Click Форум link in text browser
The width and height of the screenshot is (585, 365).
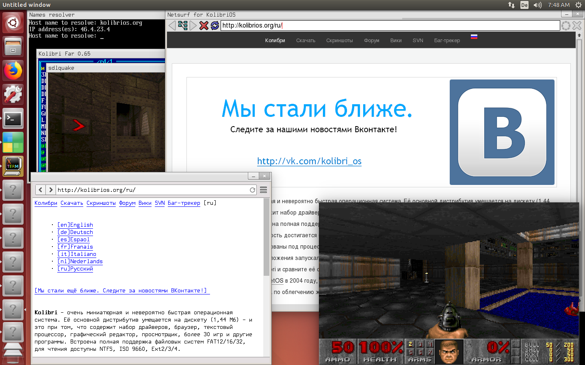(127, 203)
